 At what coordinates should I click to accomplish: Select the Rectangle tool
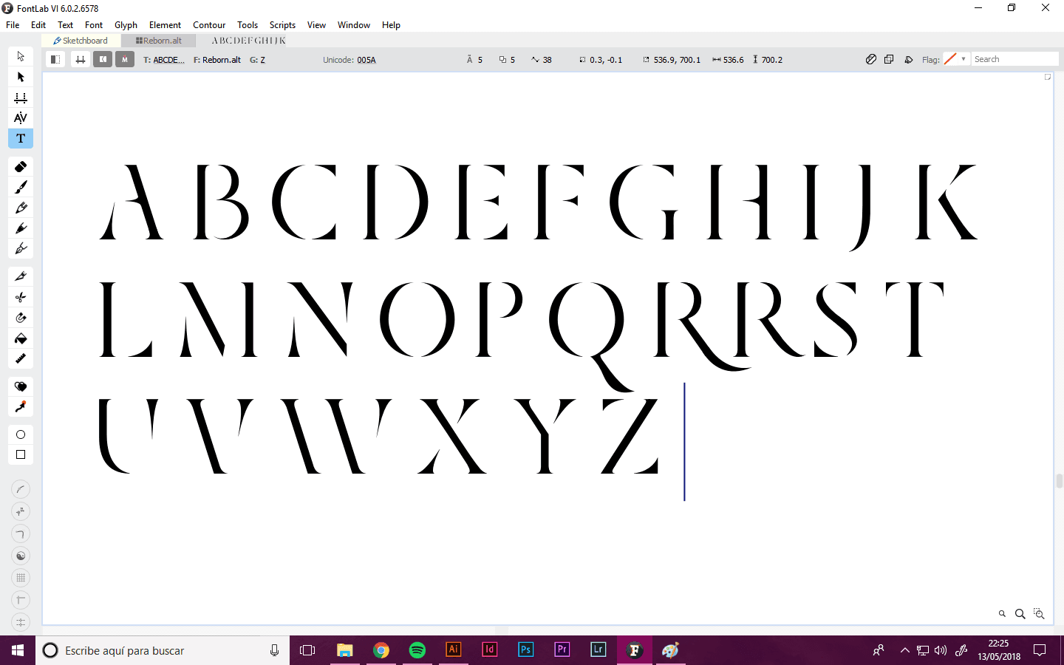pos(21,455)
